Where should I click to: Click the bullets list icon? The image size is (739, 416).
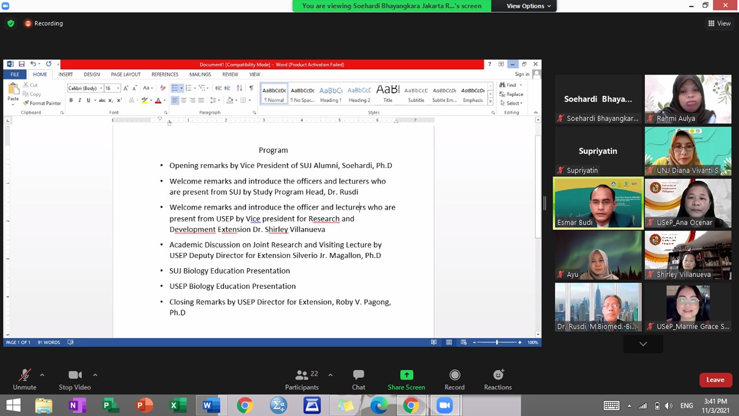point(174,88)
